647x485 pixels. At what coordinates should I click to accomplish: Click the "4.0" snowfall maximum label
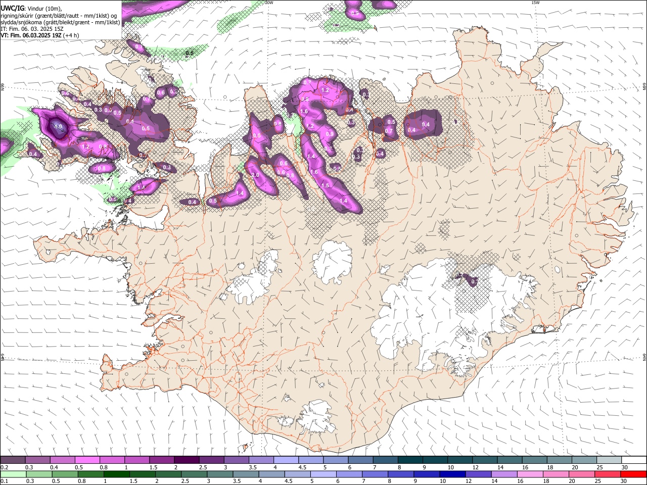58,127
